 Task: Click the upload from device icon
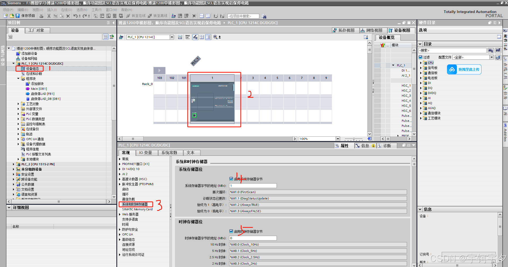click(108, 16)
